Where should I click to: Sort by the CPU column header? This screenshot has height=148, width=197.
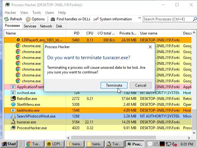tap(88, 33)
